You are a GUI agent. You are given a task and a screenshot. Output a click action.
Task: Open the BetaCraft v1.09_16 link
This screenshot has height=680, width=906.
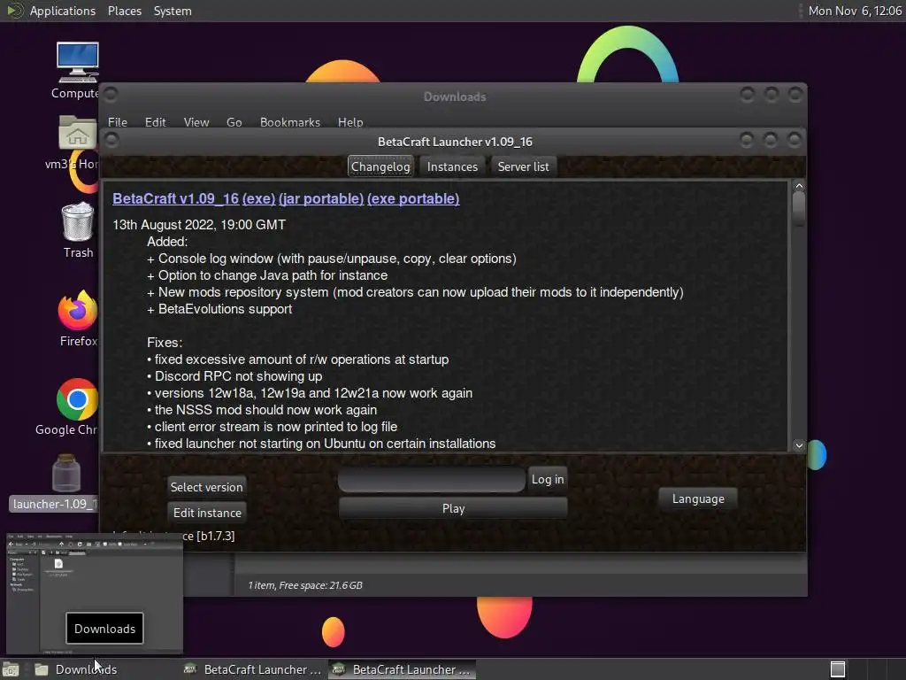(176, 198)
